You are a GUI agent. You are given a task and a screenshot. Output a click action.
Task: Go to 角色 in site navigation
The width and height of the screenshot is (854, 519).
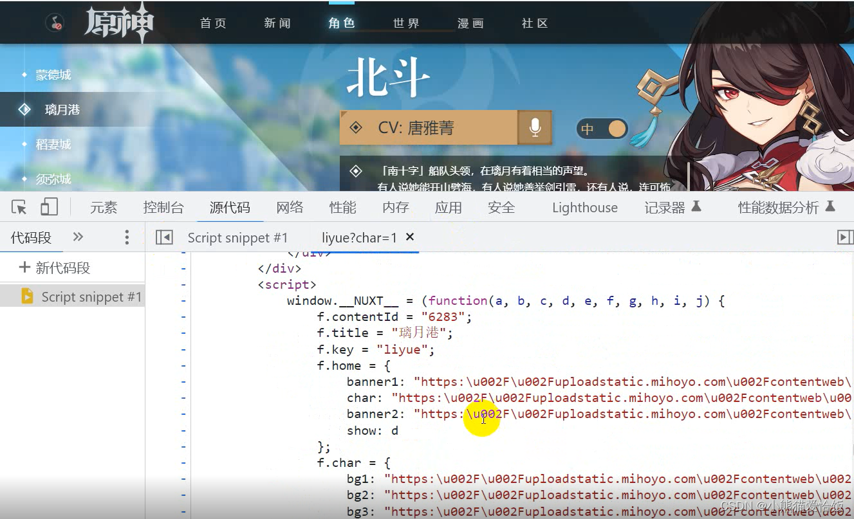point(342,23)
